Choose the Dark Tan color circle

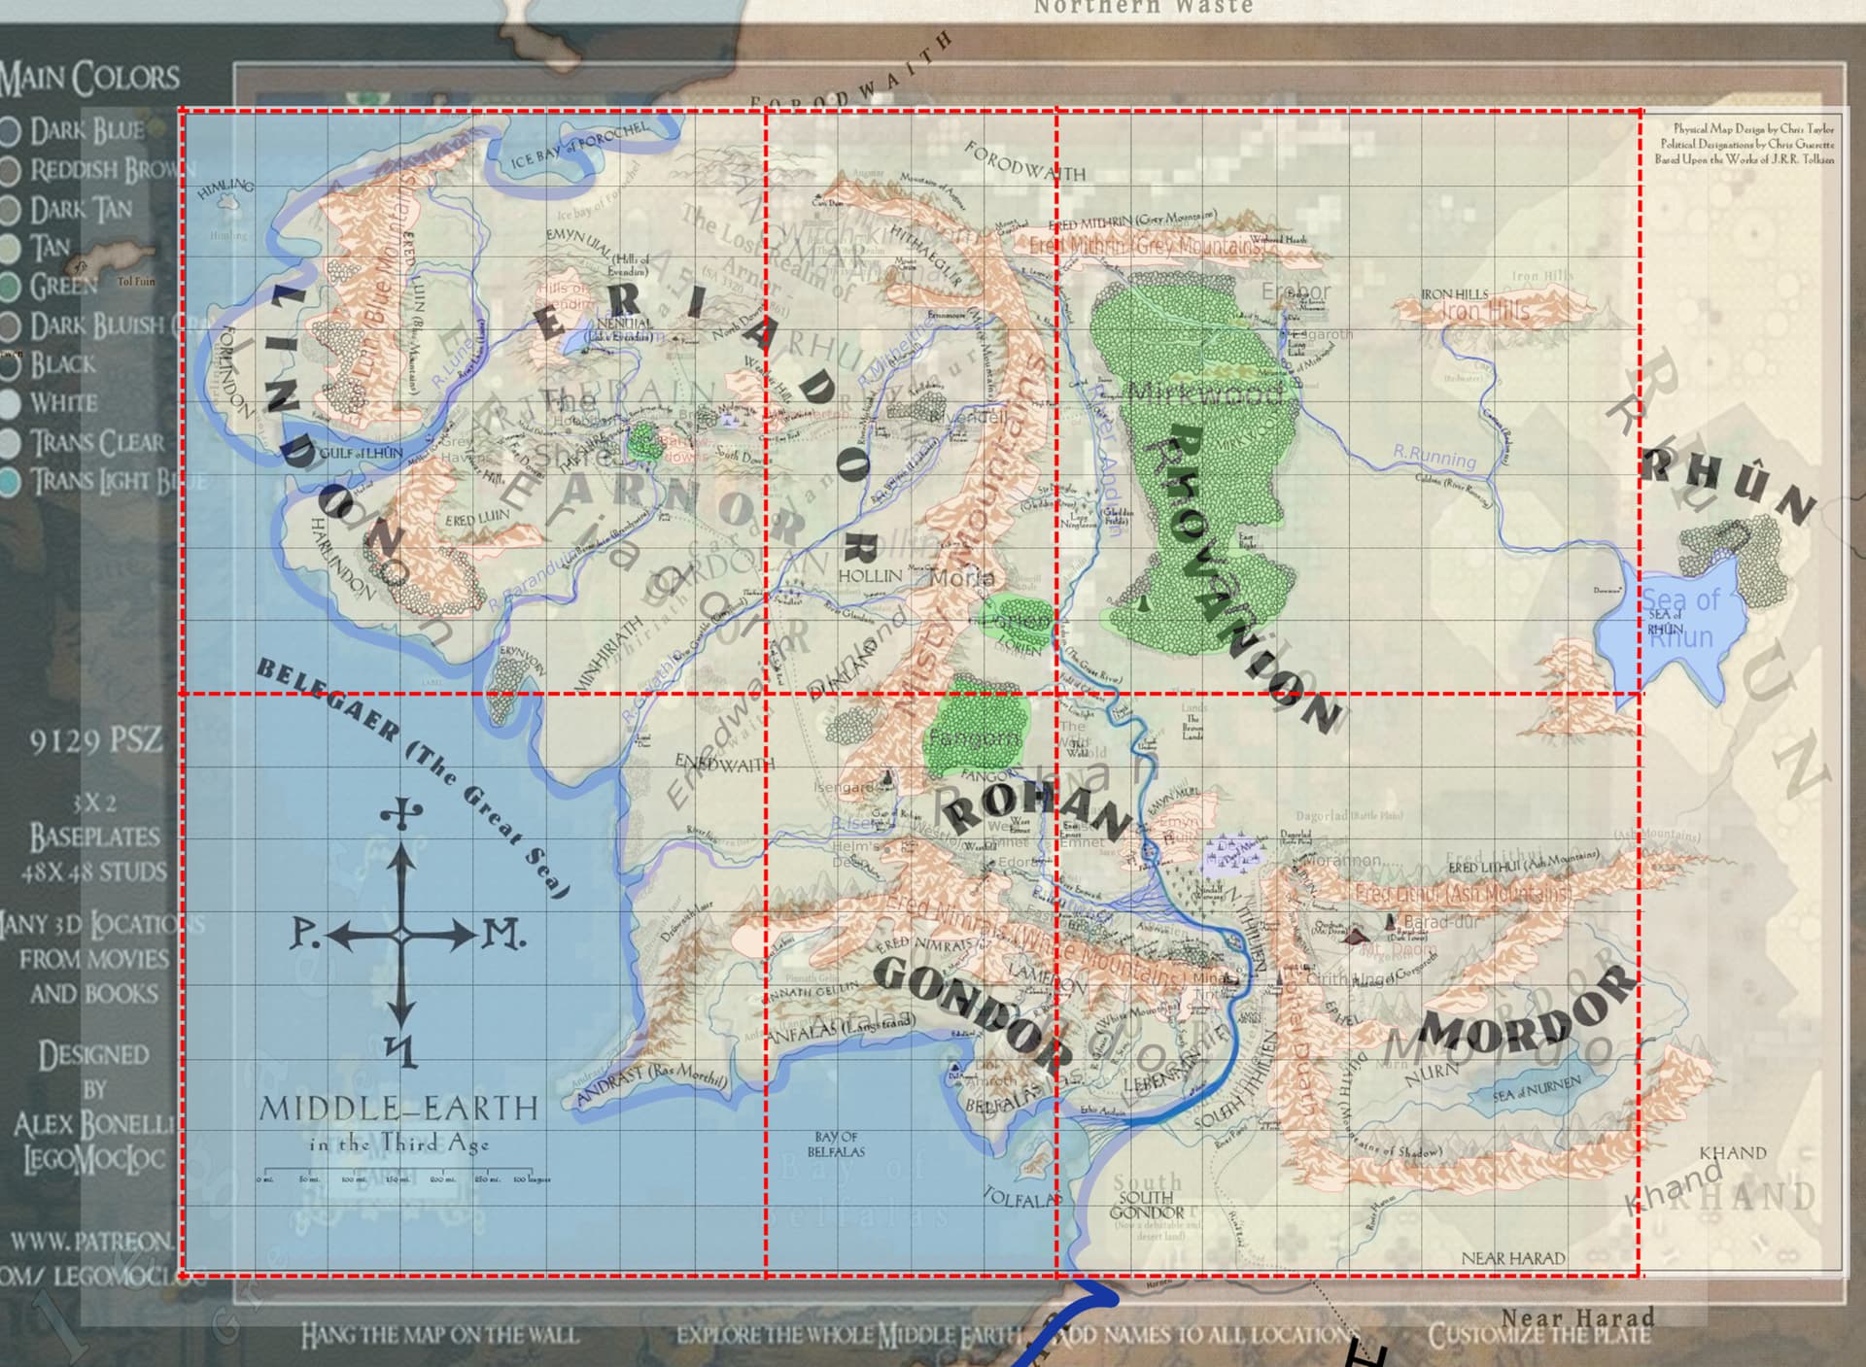point(10,210)
